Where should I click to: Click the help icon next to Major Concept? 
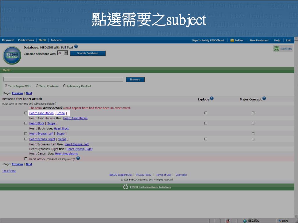(264, 98)
